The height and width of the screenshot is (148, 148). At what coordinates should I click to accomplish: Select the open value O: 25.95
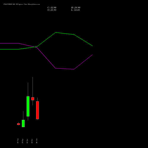coord(52,10)
